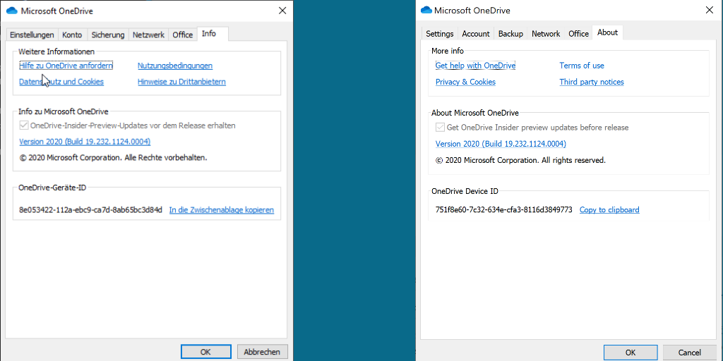Open the Sicherung tab
723x361 pixels.
[x=107, y=35]
